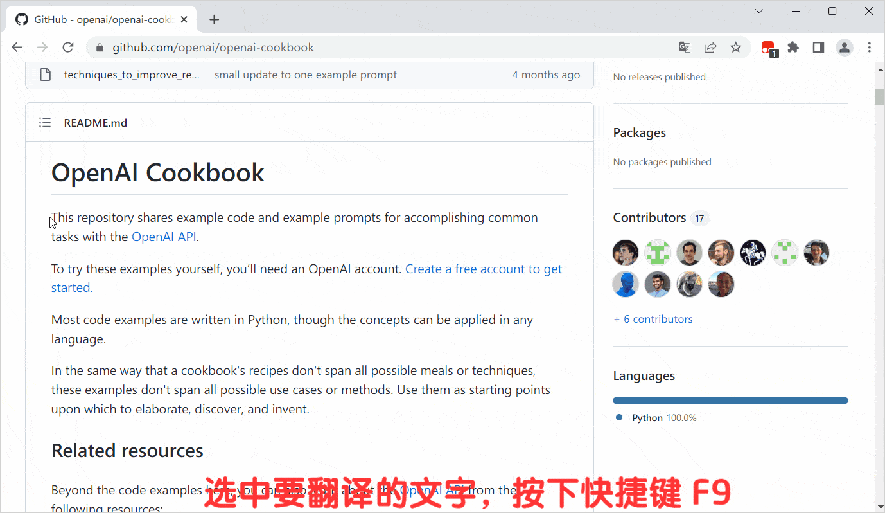Click the Python language bar
The width and height of the screenshot is (885, 513).
tap(730, 401)
